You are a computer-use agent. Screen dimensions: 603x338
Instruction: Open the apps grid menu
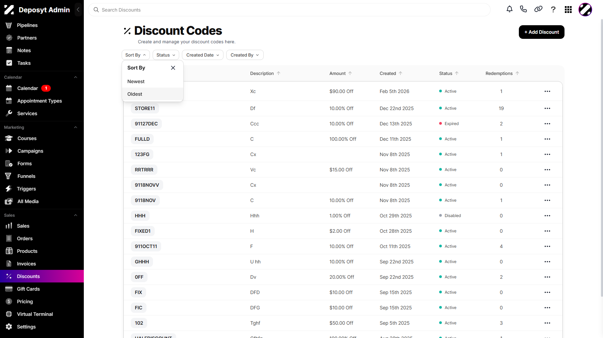(x=568, y=10)
